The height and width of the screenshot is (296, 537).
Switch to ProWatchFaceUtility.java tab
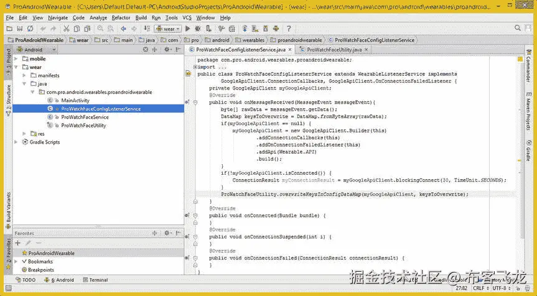(x=334, y=50)
